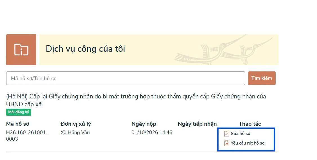Click the folder info icon beside the page title
The height and width of the screenshot is (160, 317).
21,50
